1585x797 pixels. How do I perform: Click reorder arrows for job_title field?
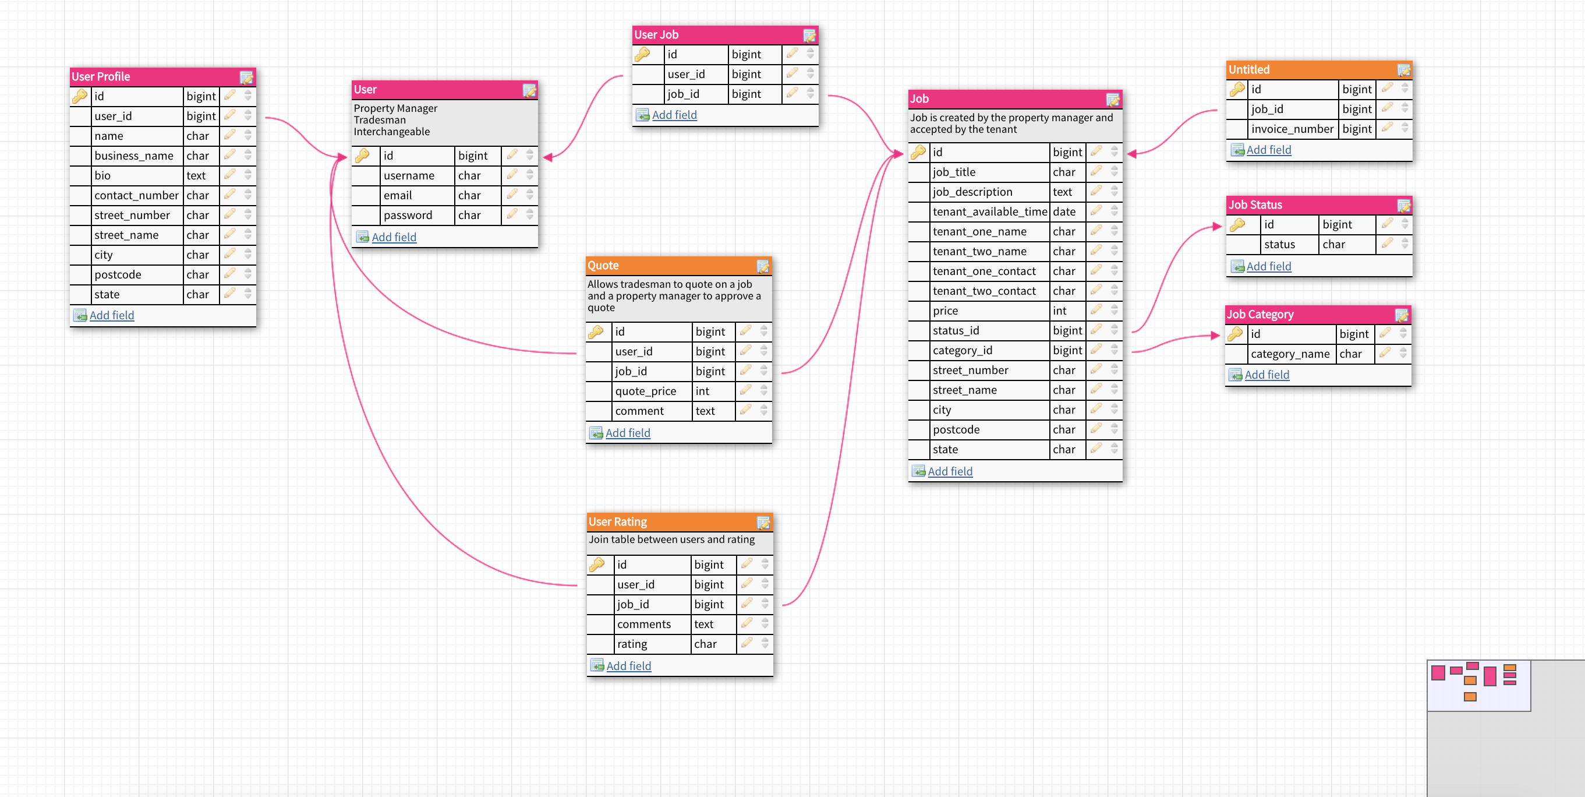pos(1115,172)
